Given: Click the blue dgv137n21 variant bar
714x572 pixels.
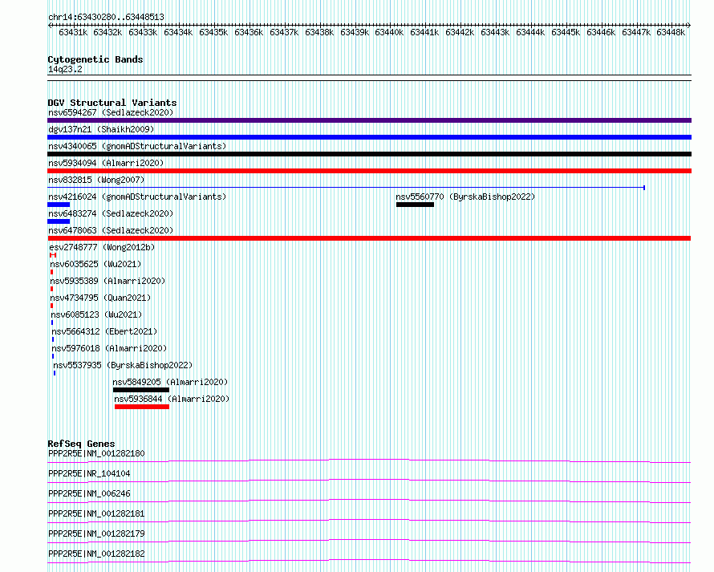Looking at the screenshot, I should pyautogui.click(x=369, y=137).
